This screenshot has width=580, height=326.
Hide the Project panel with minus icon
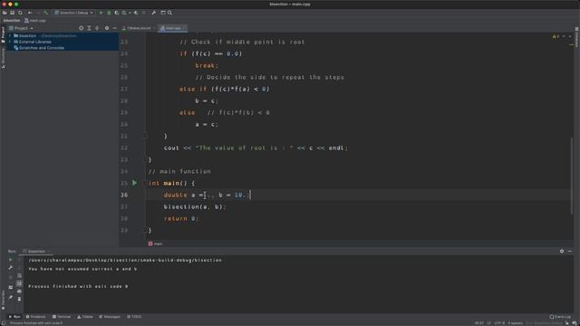point(115,28)
